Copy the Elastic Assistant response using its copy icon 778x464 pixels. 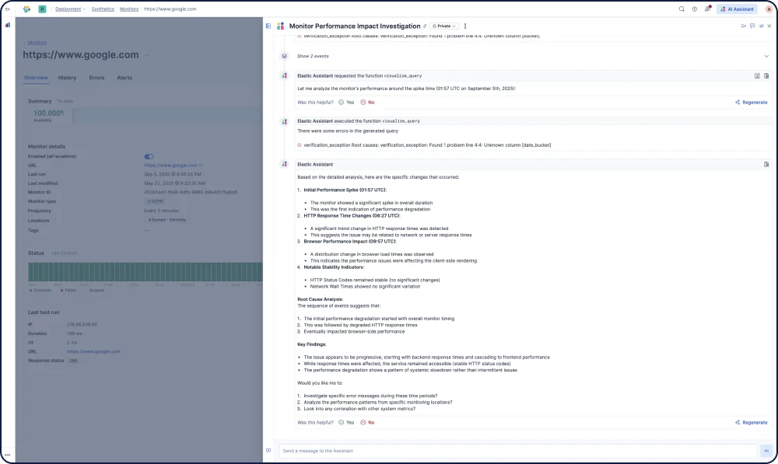click(766, 164)
